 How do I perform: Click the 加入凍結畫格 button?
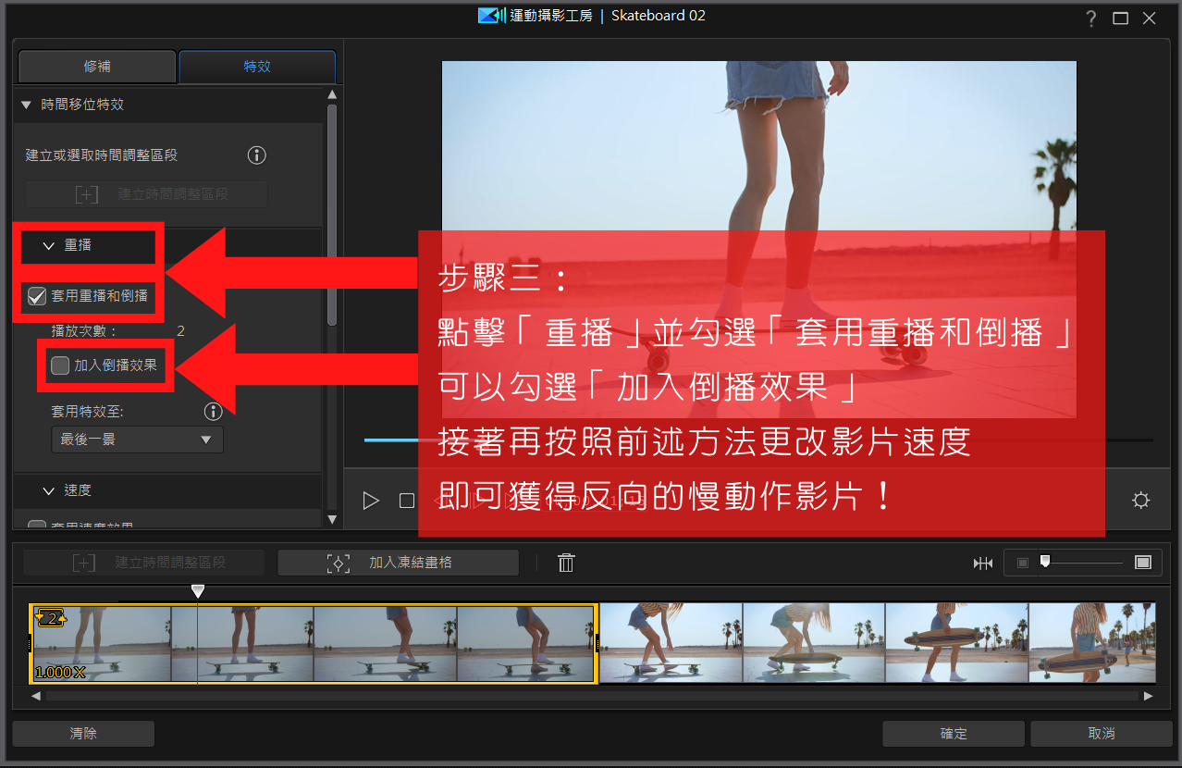tap(398, 563)
